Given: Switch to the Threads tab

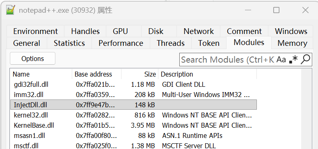Looking at the screenshot, I should [171, 43].
